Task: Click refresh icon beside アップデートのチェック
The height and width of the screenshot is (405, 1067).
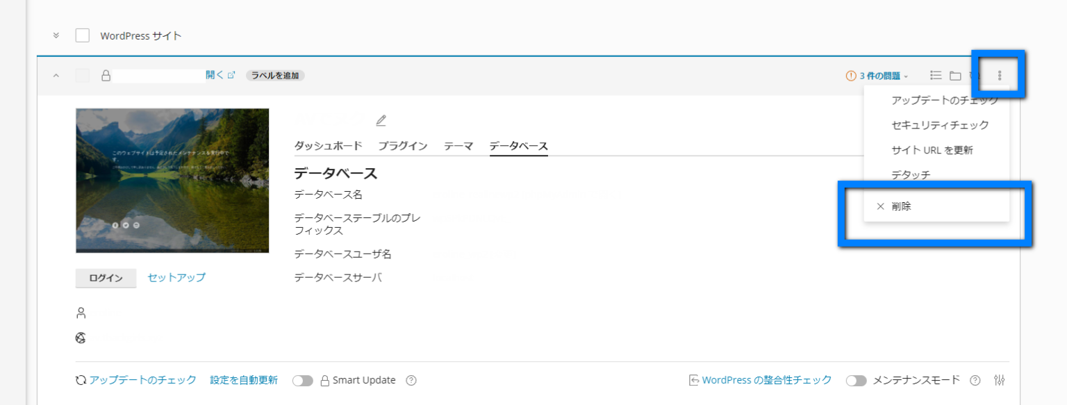Action: (80, 380)
